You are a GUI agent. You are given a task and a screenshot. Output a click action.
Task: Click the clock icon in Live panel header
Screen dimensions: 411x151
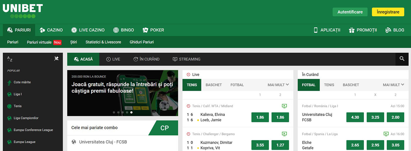(188, 74)
